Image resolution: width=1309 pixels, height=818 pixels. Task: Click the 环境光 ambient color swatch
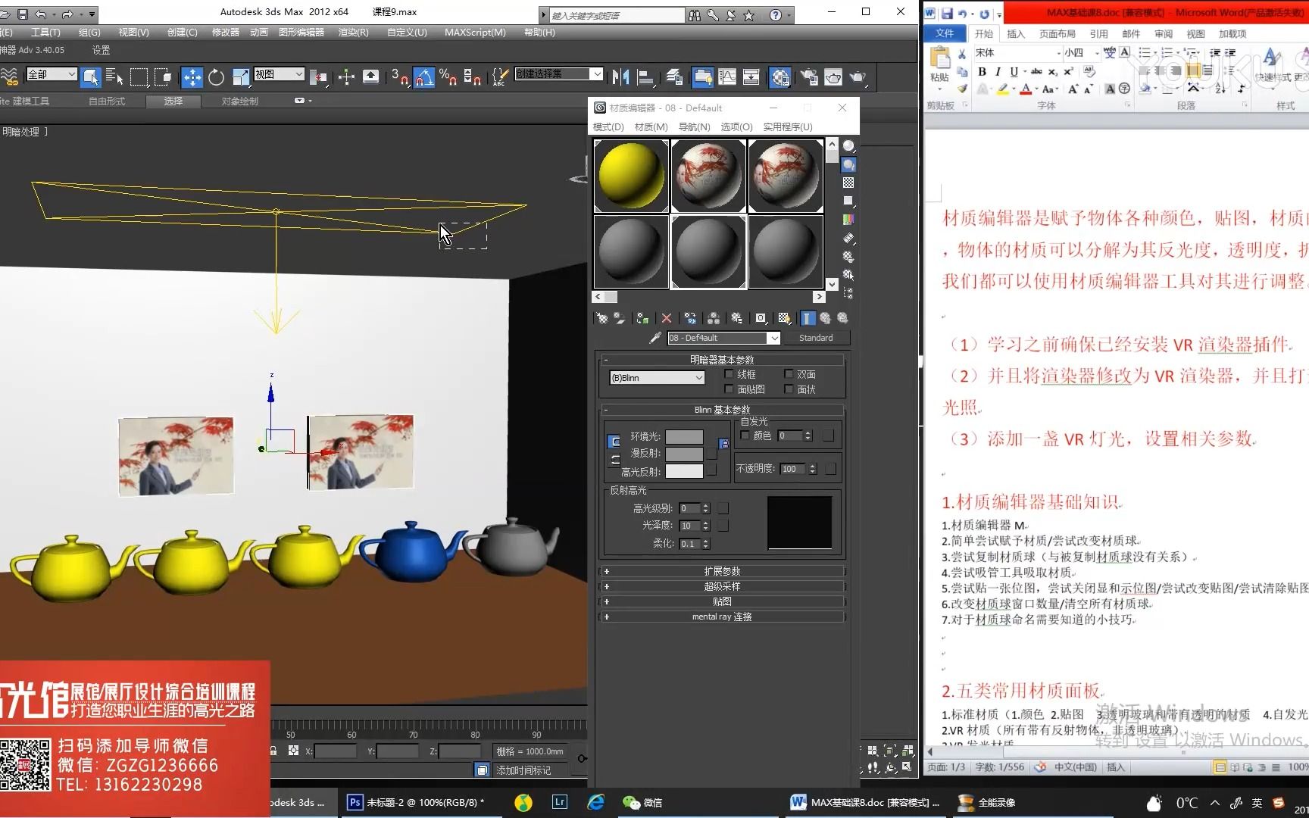click(684, 437)
